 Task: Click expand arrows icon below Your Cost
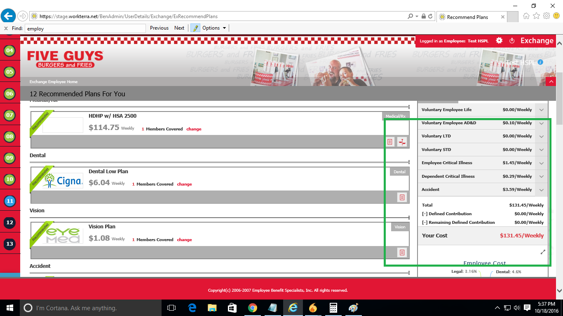543,252
